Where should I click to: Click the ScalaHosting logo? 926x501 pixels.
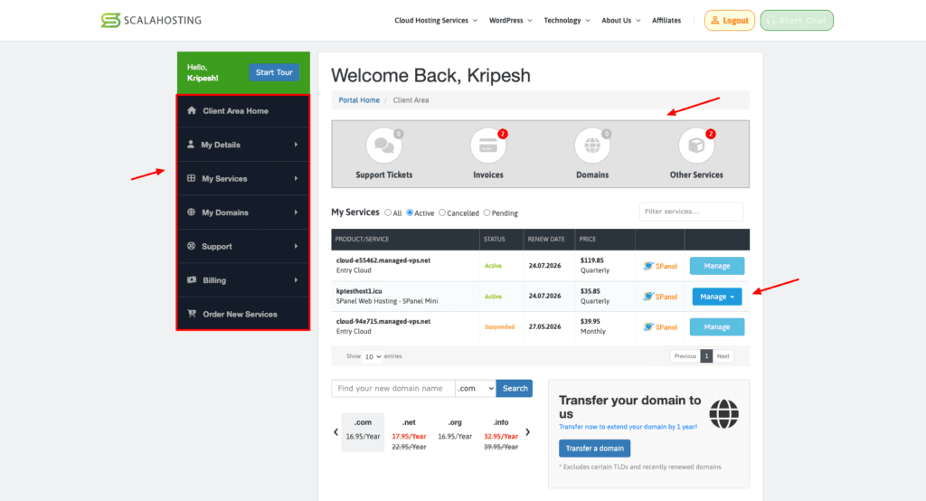(x=151, y=20)
